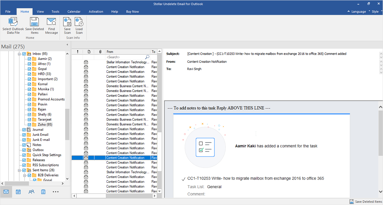
Task: Toggle the HRD (33) checkbox
Action: point(29,74)
